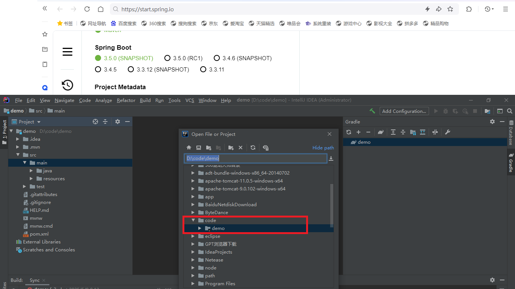
Task: Click the Run Anything icon in IDEA toolbar
Action: (500, 111)
